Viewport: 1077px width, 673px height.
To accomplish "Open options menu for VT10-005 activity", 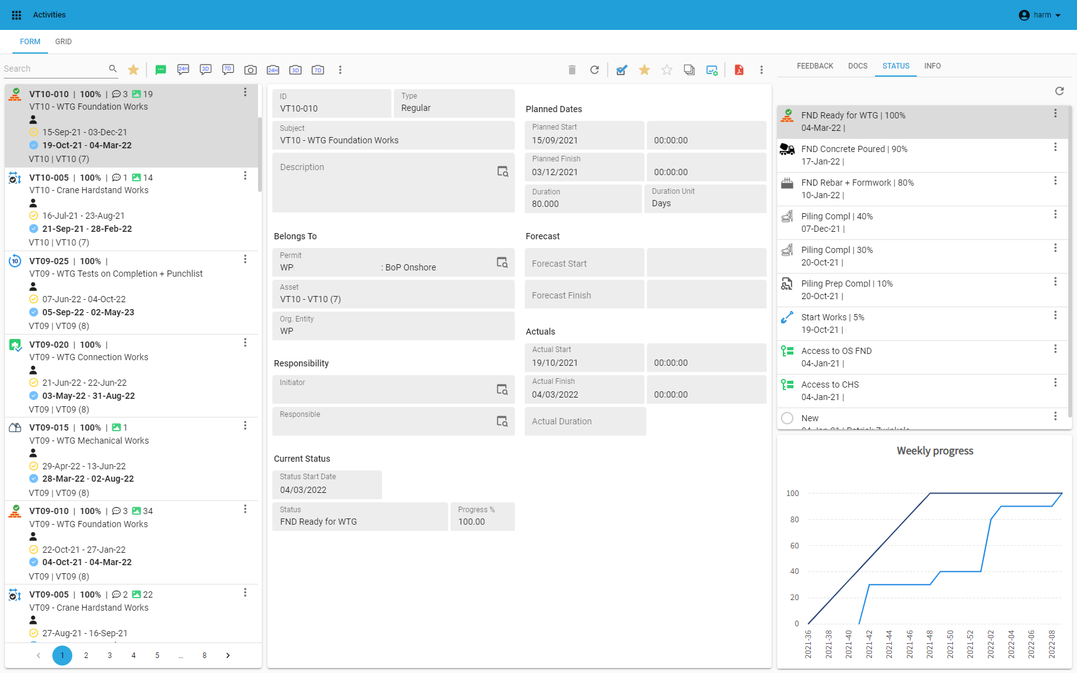I will pyautogui.click(x=245, y=176).
